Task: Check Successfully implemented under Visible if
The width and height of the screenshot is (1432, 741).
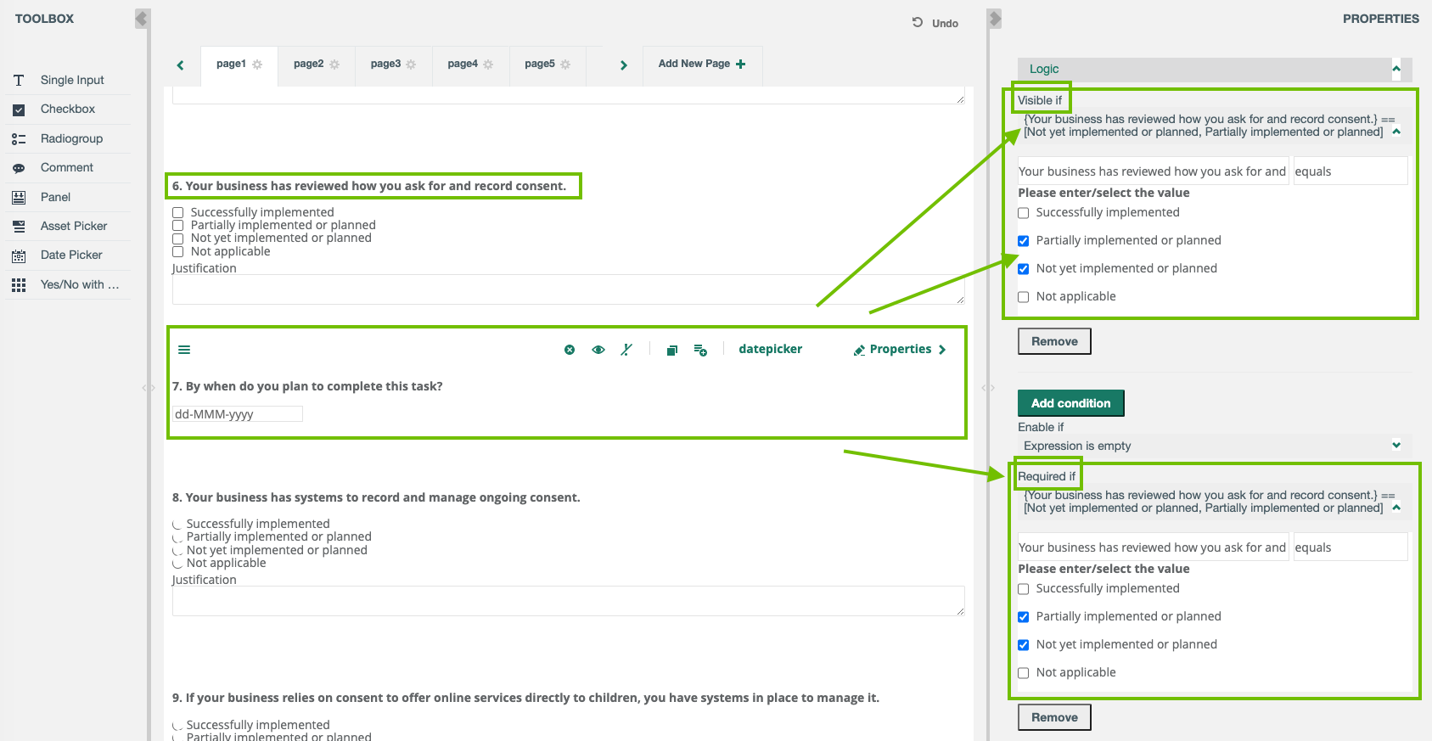Action: (x=1024, y=213)
